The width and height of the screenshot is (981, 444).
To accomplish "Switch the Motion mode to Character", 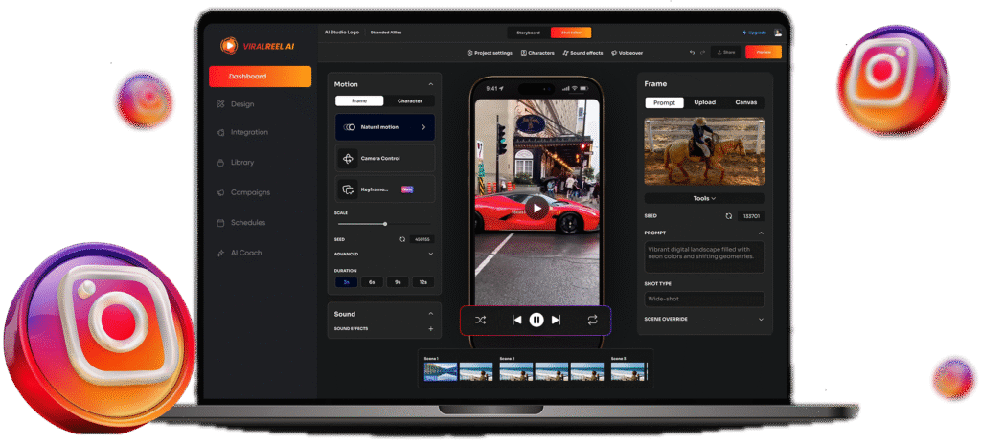I will [409, 100].
